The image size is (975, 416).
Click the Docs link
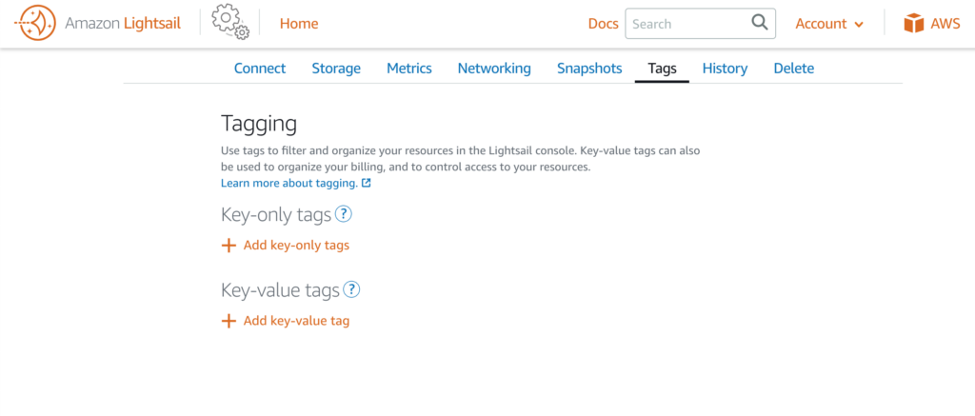tap(603, 24)
